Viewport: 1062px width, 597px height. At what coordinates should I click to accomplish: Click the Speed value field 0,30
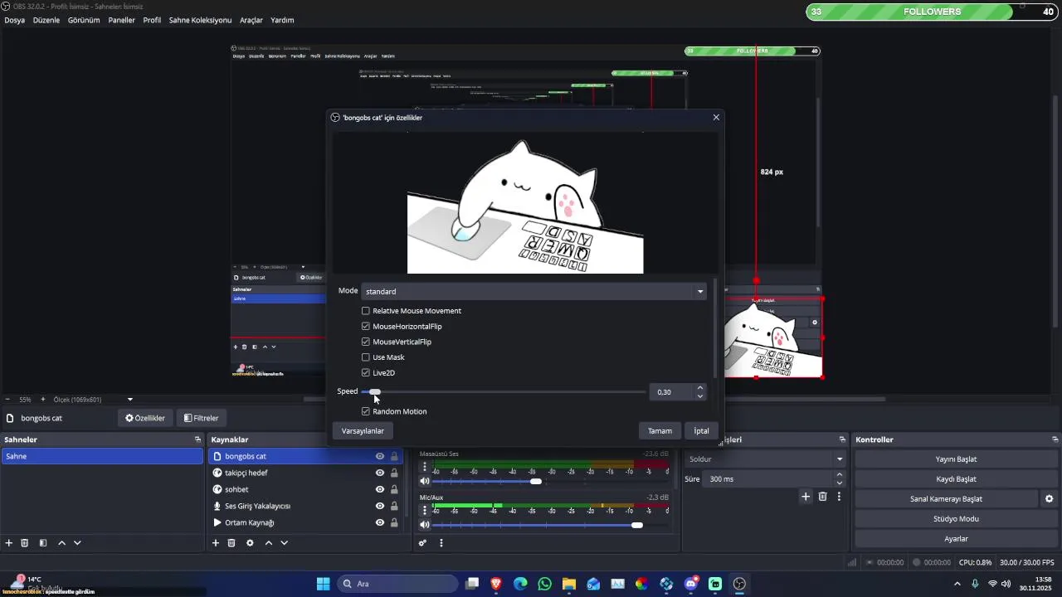tap(671, 392)
